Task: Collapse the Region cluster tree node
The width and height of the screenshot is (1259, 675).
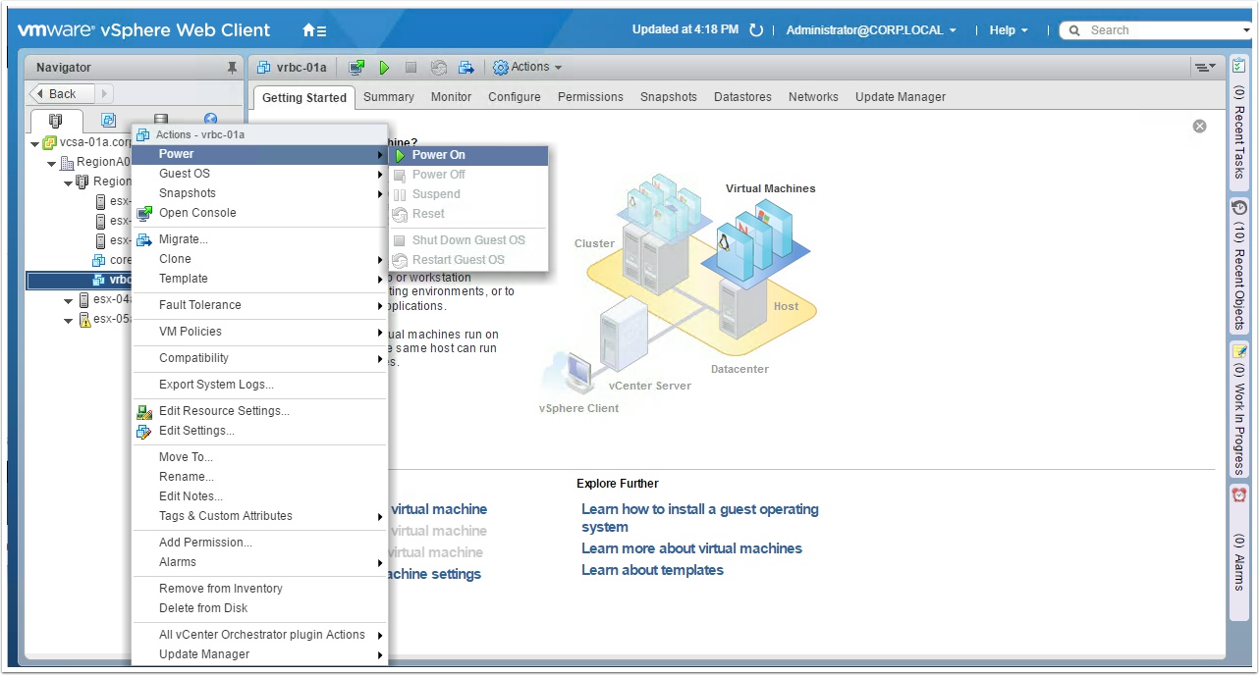Action: coord(68,182)
